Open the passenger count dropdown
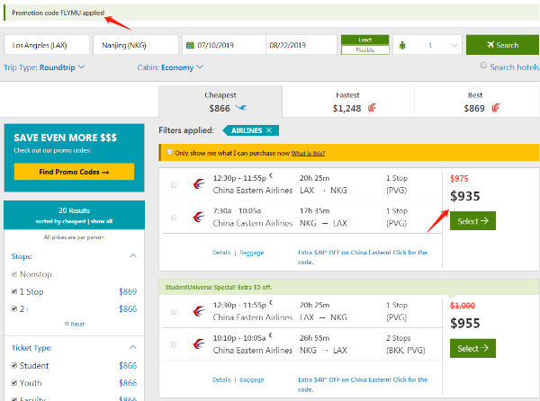This screenshot has width=540, height=401. point(427,45)
